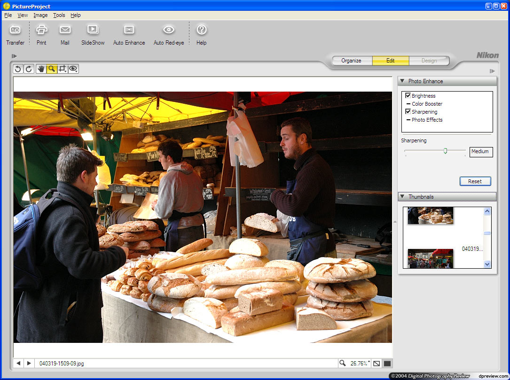Click the Medium sharpening level button
The width and height of the screenshot is (510, 380).
coord(481,151)
